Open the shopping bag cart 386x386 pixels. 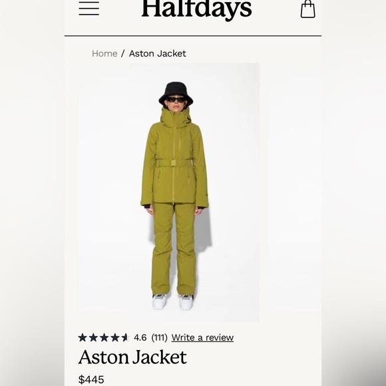[x=307, y=9]
